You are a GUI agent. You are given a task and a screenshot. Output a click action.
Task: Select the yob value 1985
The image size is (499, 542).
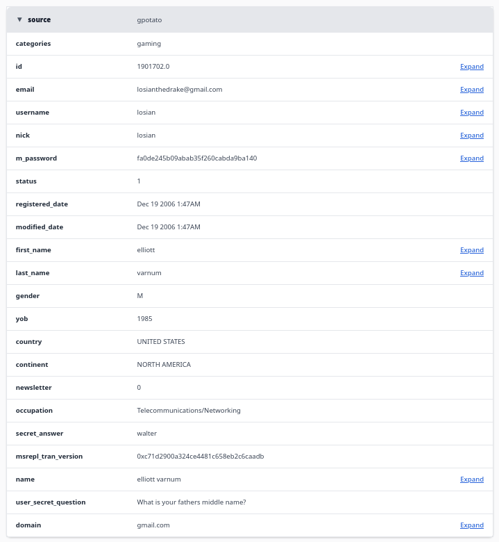click(x=144, y=319)
